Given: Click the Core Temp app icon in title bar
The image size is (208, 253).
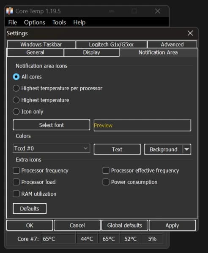Looking at the screenshot, I should tap(10, 11).
